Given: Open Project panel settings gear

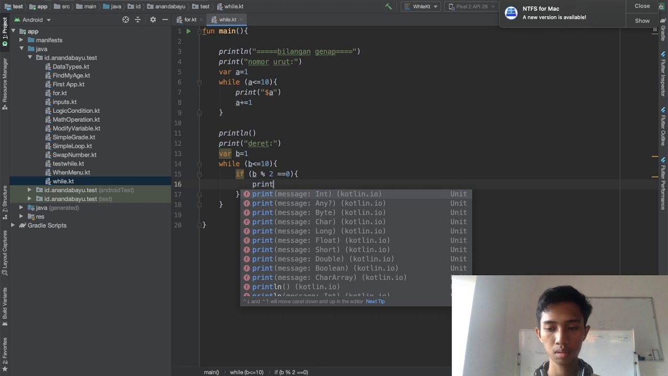Looking at the screenshot, I should [x=153, y=19].
